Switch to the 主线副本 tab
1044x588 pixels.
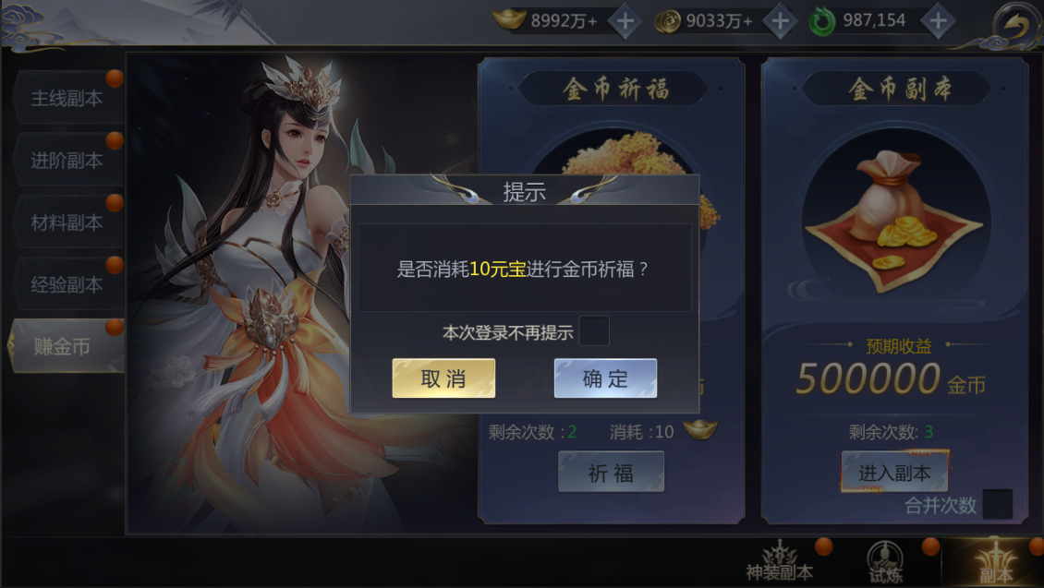point(67,99)
